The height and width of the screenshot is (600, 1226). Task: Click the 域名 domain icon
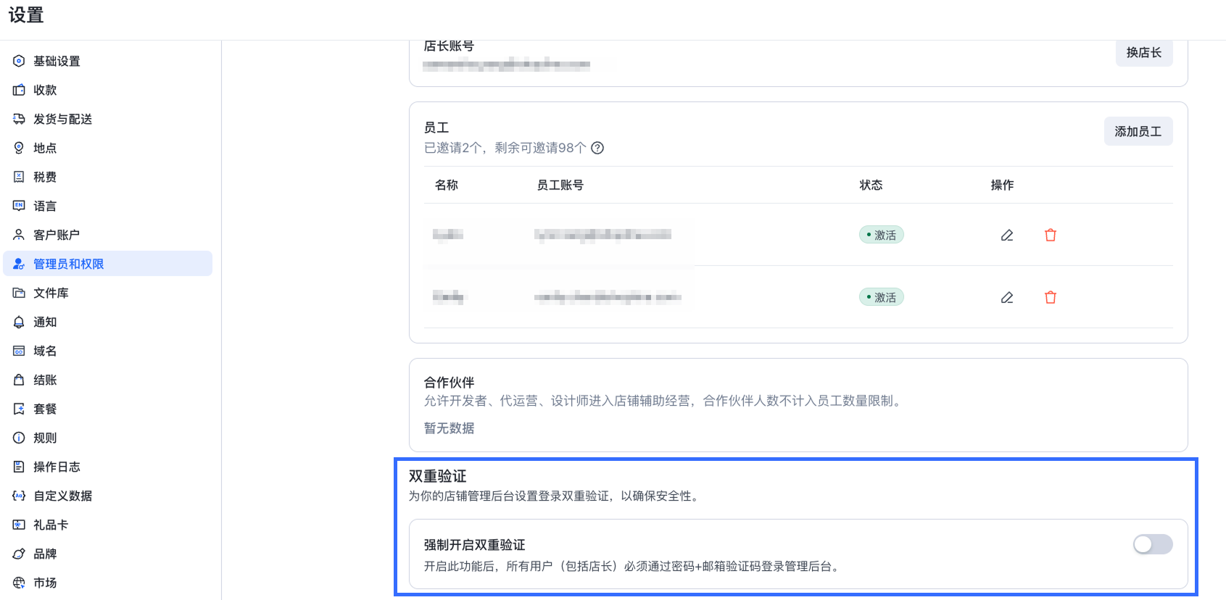point(19,351)
